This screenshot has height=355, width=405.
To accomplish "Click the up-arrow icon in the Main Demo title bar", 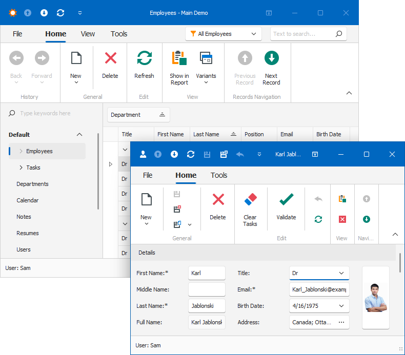I will pyautogui.click(x=28, y=13).
